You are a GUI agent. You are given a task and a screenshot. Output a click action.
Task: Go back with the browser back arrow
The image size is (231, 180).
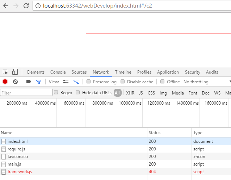pyautogui.click(x=6, y=6)
